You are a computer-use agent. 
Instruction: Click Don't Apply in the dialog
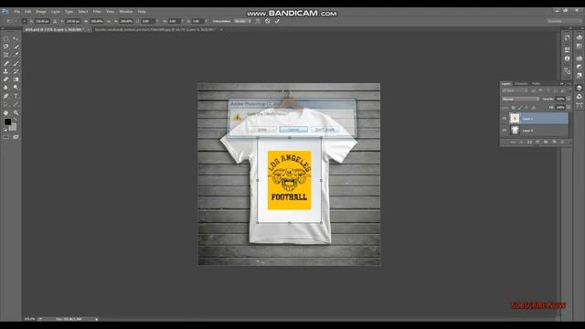[325, 130]
